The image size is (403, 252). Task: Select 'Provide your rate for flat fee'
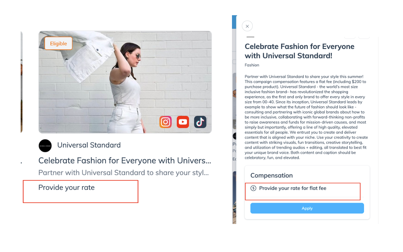293,188
